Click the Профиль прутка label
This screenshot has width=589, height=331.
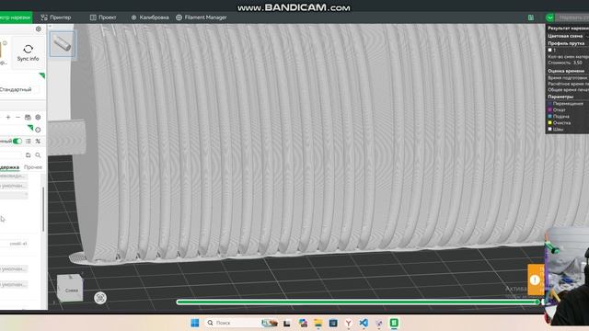(566, 43)
